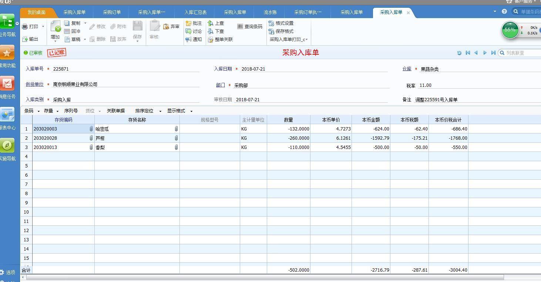Click the Export (输出) toolbar icon
The image size is (541, 282).
coord(25,39)
